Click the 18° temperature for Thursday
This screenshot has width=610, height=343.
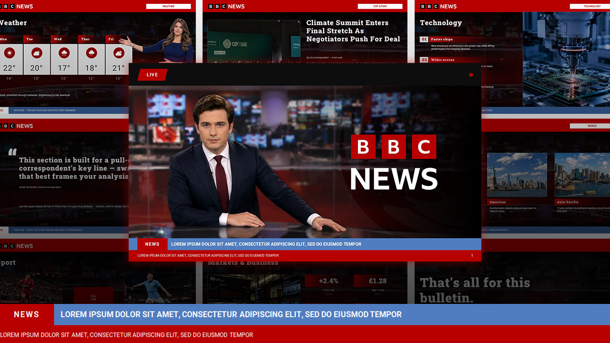click(91, 68)
